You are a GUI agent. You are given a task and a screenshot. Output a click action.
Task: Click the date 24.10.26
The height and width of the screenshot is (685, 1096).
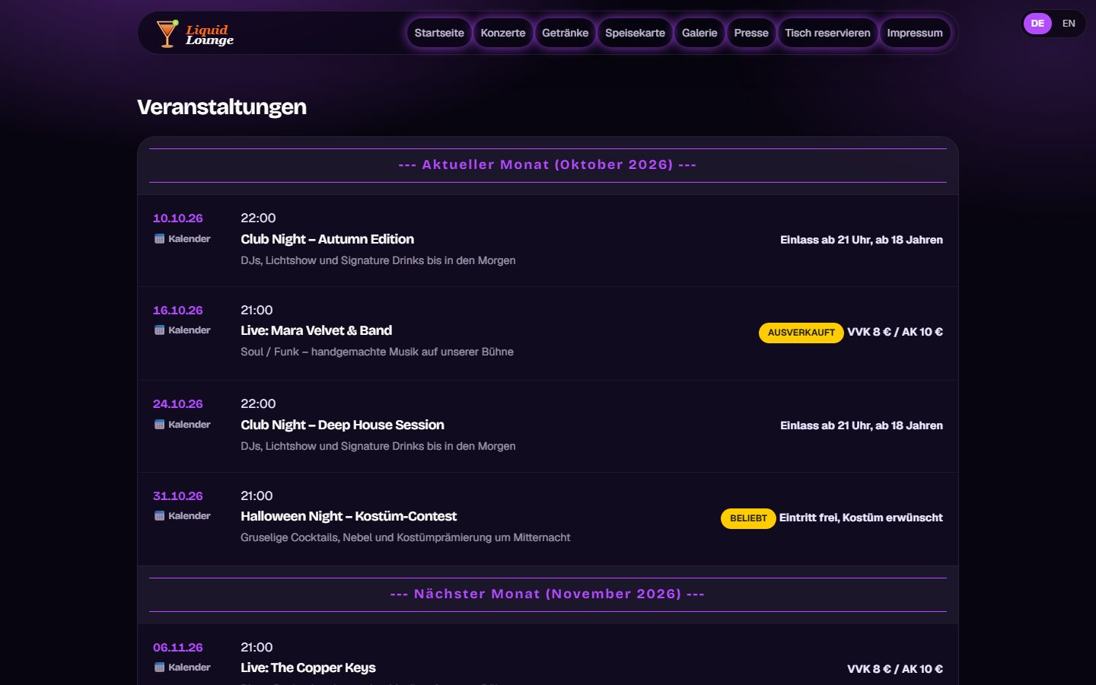point(178,404)
